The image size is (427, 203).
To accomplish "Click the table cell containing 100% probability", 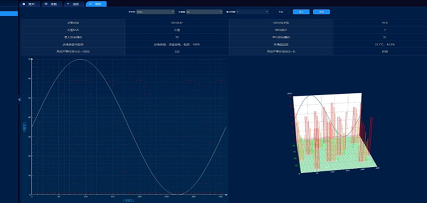I will click(177, 44).
